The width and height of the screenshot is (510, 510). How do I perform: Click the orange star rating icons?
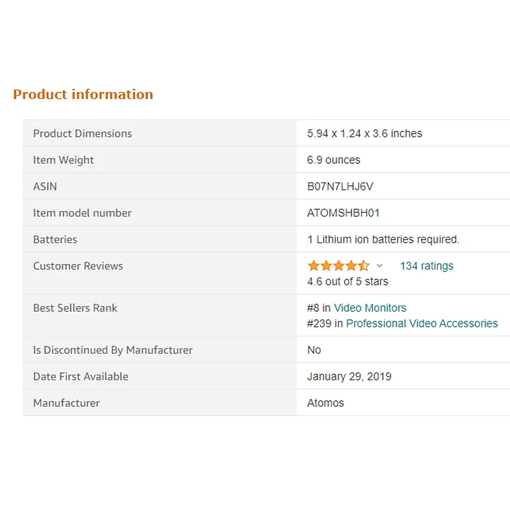tap(339, 266)
